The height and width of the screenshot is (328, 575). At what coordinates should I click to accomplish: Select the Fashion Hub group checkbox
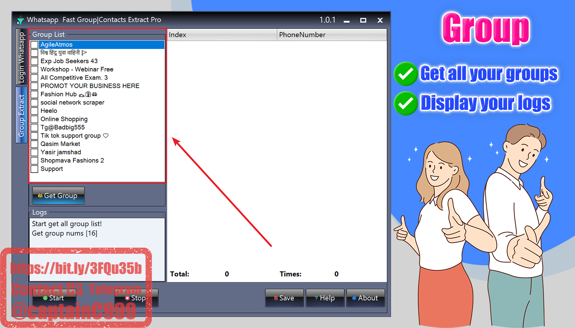point(34,94)
